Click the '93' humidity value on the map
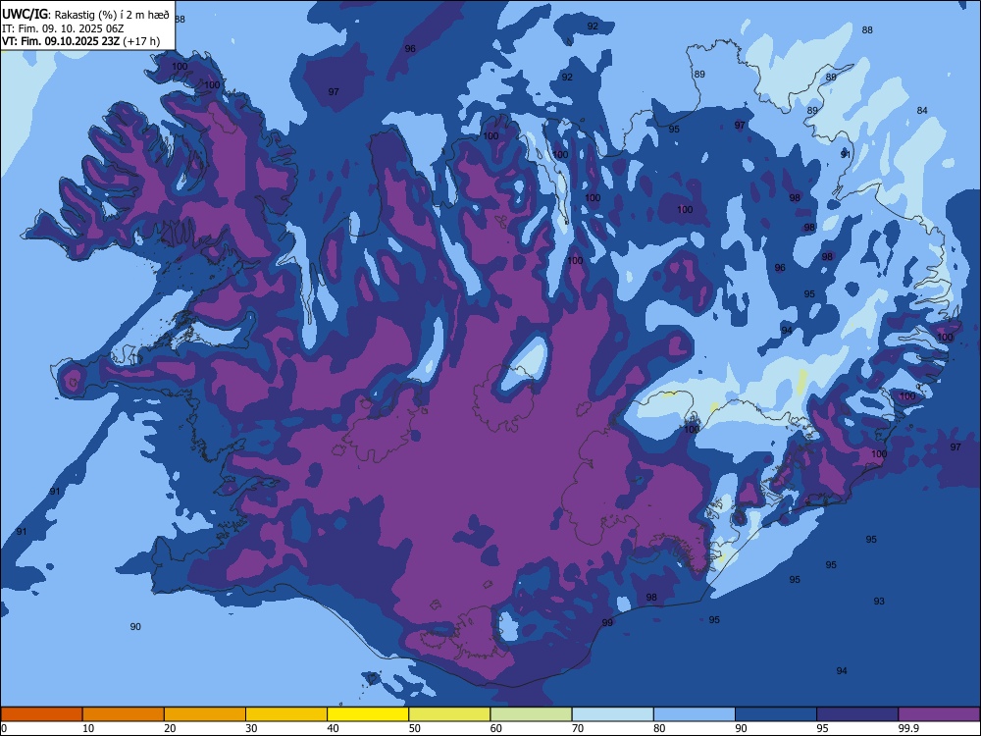Viewport: 981px width, 736px height. pyautogui.click(x=879, y=602)
